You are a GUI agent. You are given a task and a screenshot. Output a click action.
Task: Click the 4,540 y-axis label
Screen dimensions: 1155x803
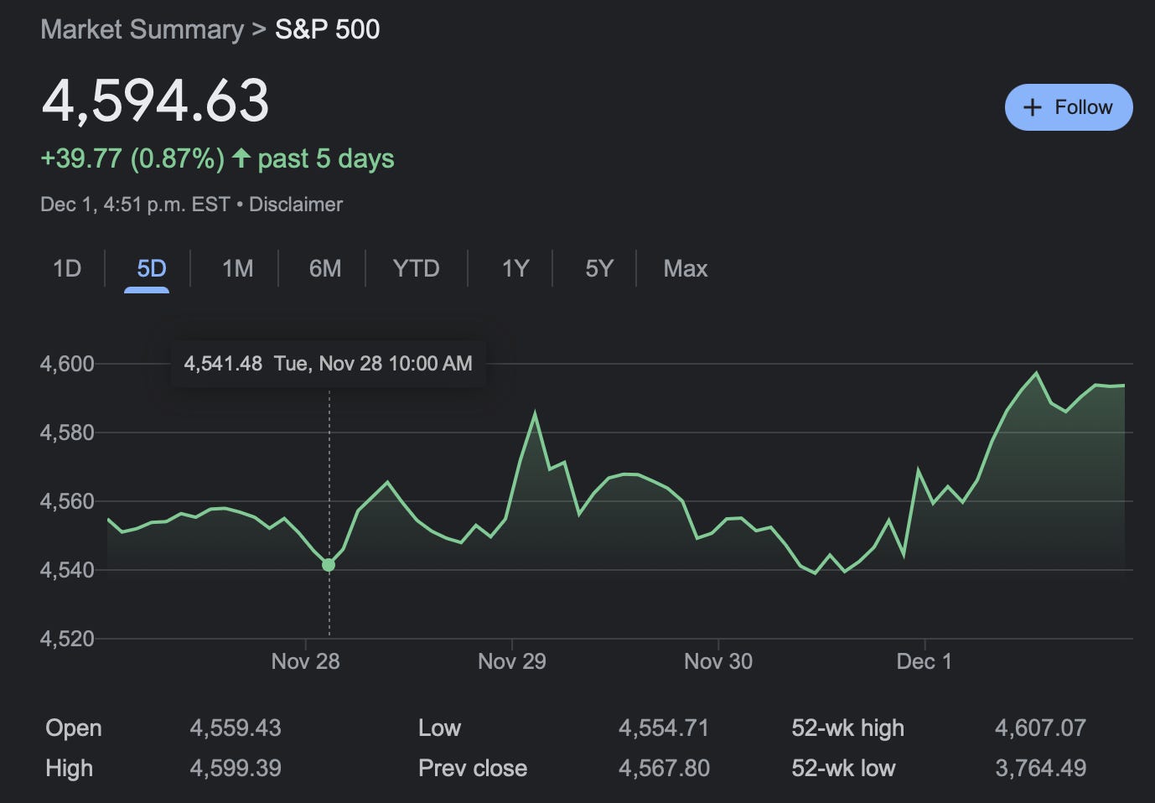67,570
